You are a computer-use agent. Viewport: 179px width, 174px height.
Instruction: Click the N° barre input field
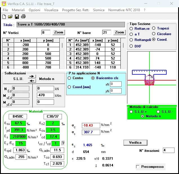(107, 33)
